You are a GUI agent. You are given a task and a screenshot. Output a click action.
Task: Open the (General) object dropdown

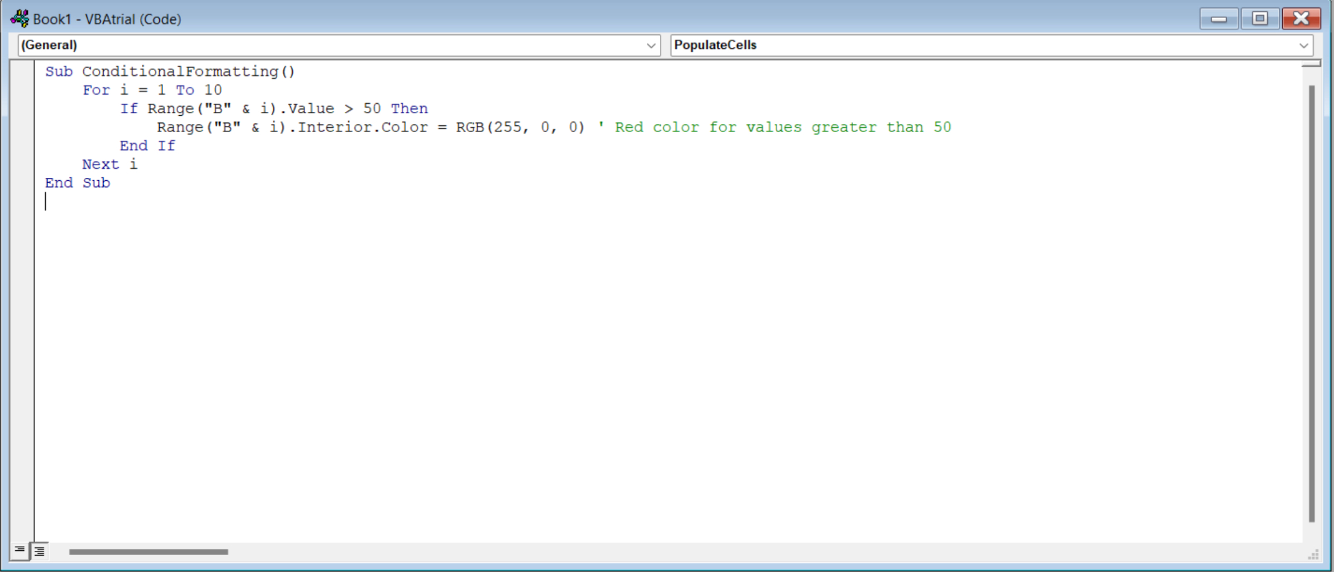[x=339, y=45]
